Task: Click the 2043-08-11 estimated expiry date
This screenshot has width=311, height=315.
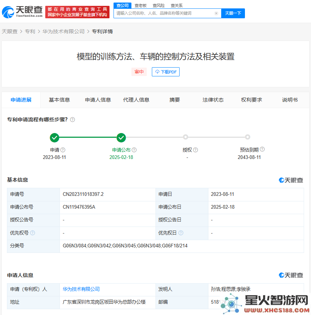Action: (249, 157)
